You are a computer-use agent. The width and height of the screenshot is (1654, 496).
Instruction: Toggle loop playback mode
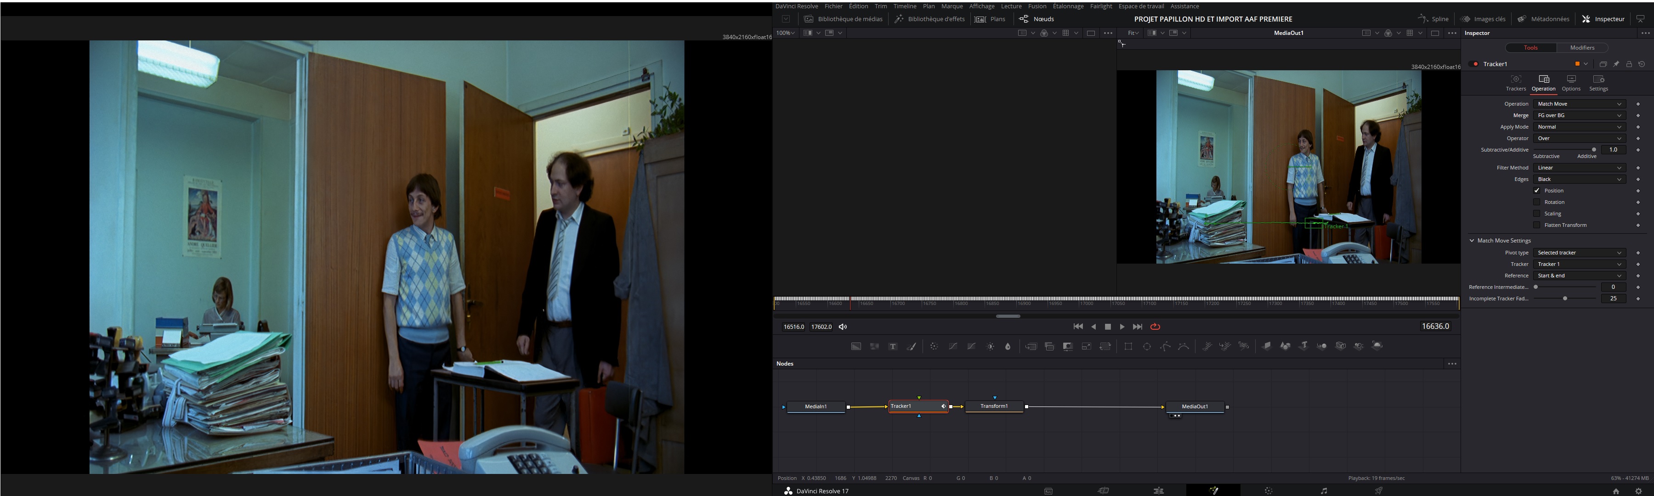coord(1155,327)
